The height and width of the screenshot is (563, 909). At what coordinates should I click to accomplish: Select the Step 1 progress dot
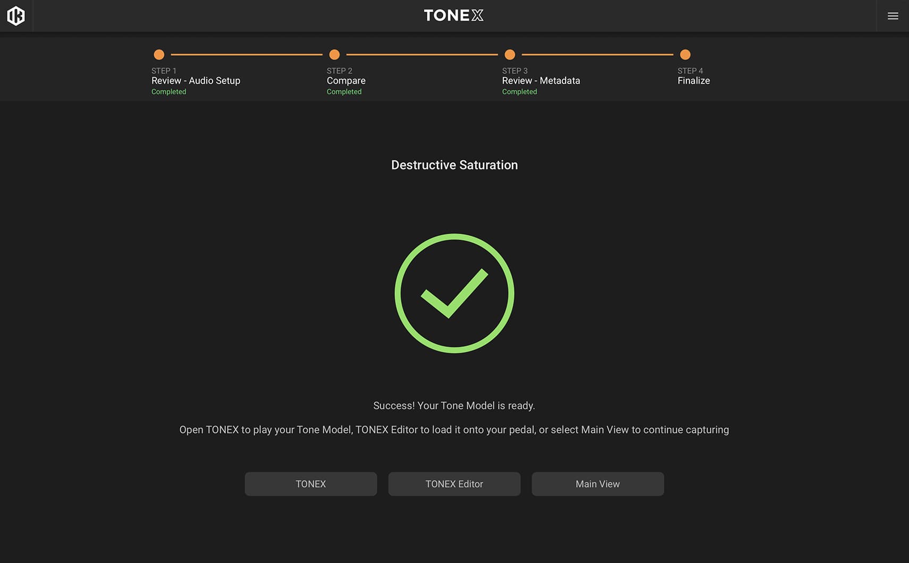point(159,55)
